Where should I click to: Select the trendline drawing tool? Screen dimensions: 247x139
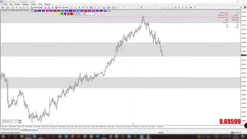point(154,7)
